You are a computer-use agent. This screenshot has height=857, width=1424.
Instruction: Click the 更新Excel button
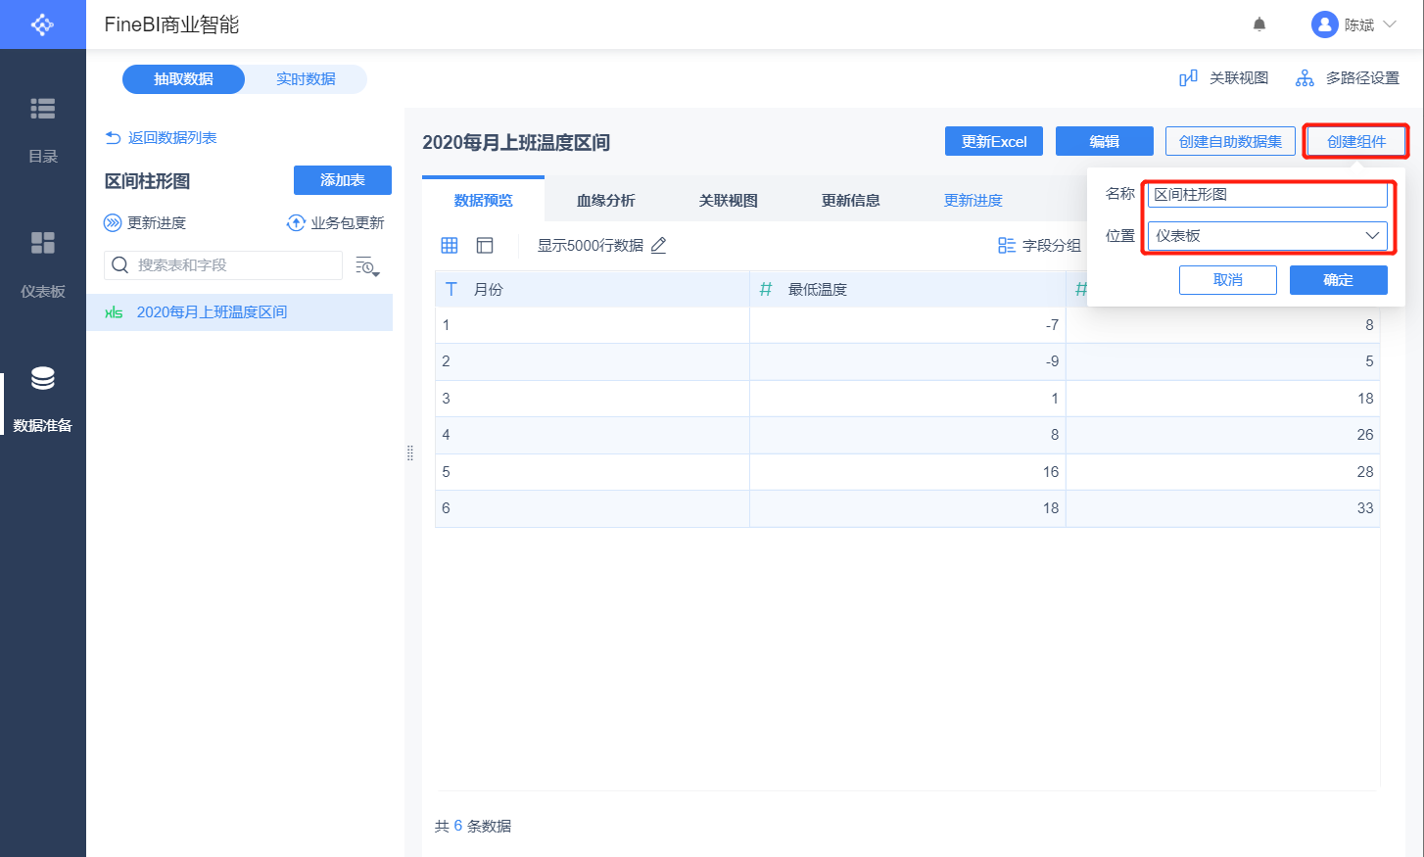point(994,141)
